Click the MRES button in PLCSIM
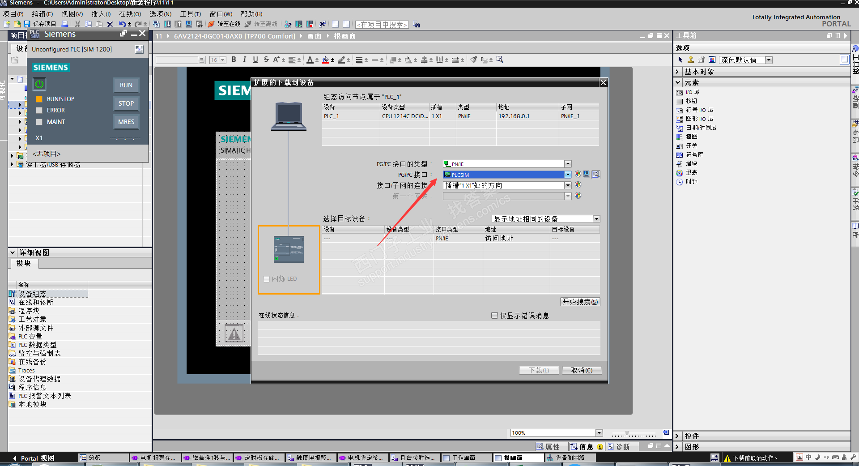The image size is (859, 466). pos(126,122)
